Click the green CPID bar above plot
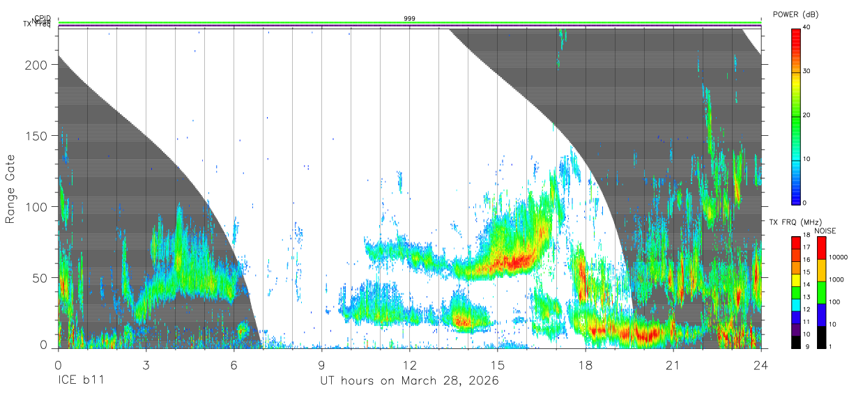The image size is (856, 395). pos(409,23)
